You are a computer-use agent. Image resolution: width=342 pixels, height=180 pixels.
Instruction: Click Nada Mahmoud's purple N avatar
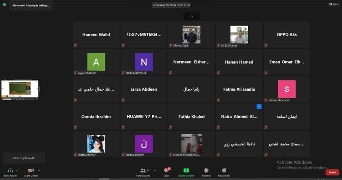[x=144, y=62]
